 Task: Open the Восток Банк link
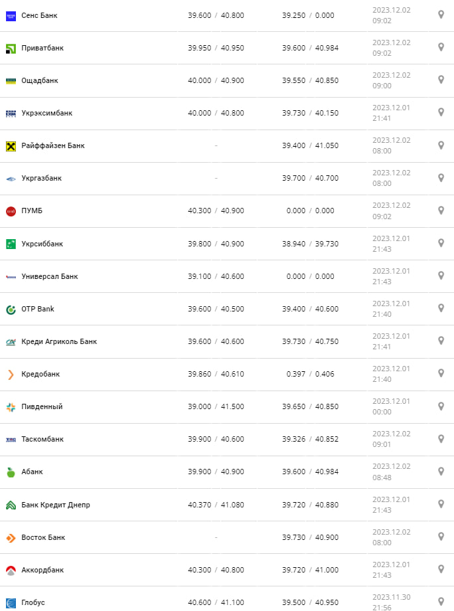point(43,537)
